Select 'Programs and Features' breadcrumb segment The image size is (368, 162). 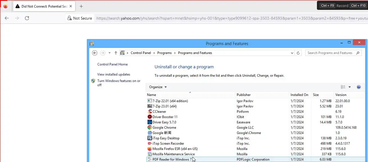coord(195,53)
